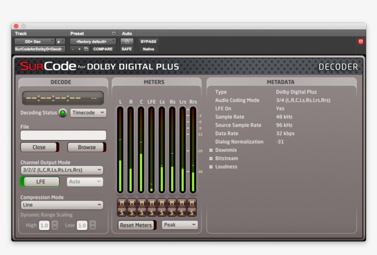
Task: Click the next preset plus icon
Action: click(x=79, y=49)
